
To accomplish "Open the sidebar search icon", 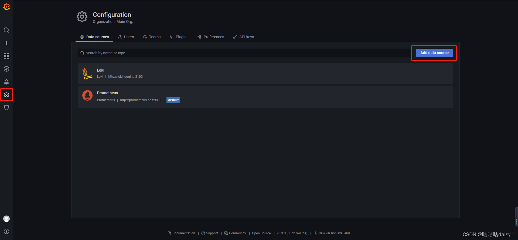I will [x=6, y=30].
